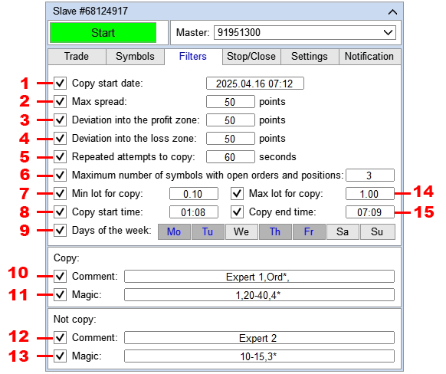
Task: Disable the Max spread filter checkbox
Action: (x=60, y=101)
